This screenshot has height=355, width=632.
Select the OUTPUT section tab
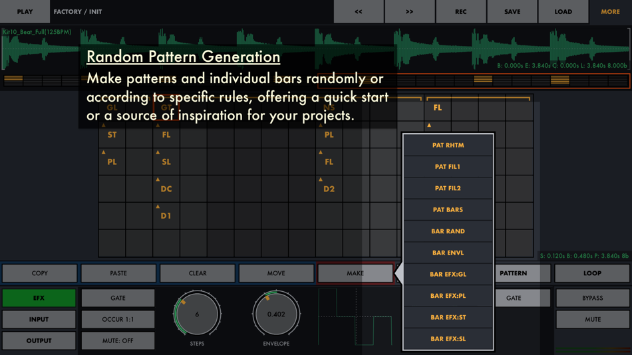tap(39, 341)
